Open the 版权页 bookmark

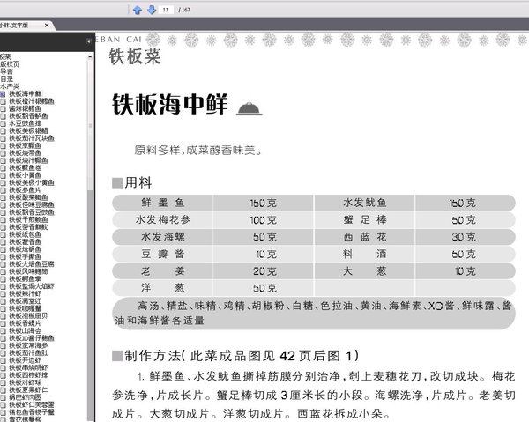tap(10, 64)
